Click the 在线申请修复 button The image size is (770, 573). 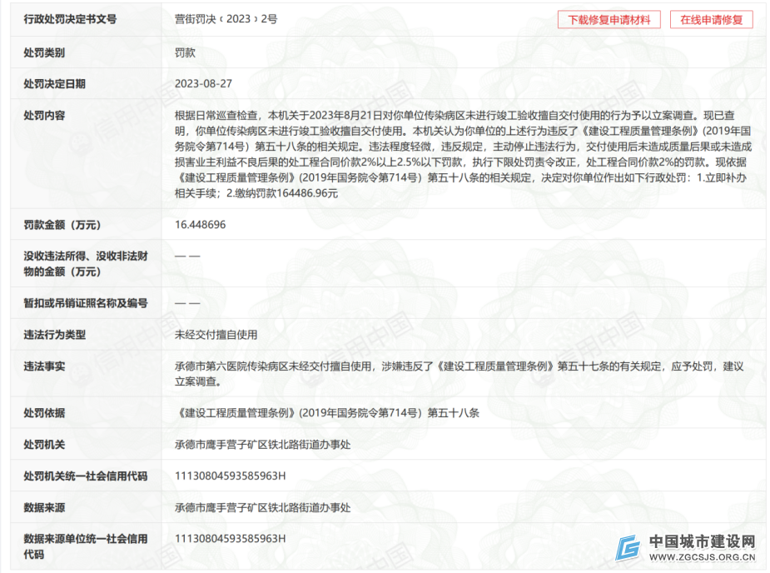click(x=711, y=20)
